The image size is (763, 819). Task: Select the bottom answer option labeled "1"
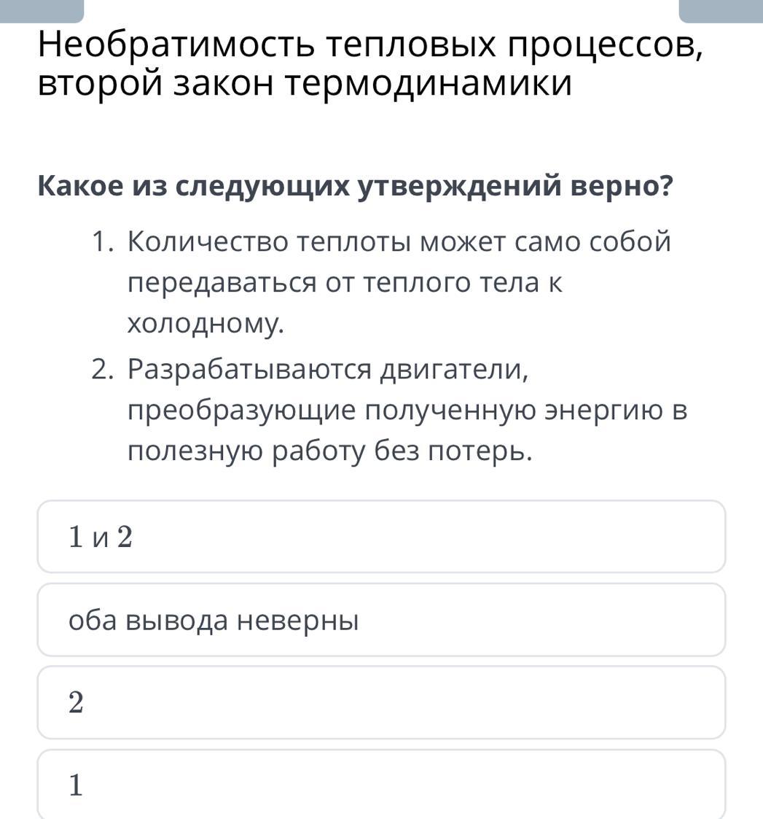(381, 785)
